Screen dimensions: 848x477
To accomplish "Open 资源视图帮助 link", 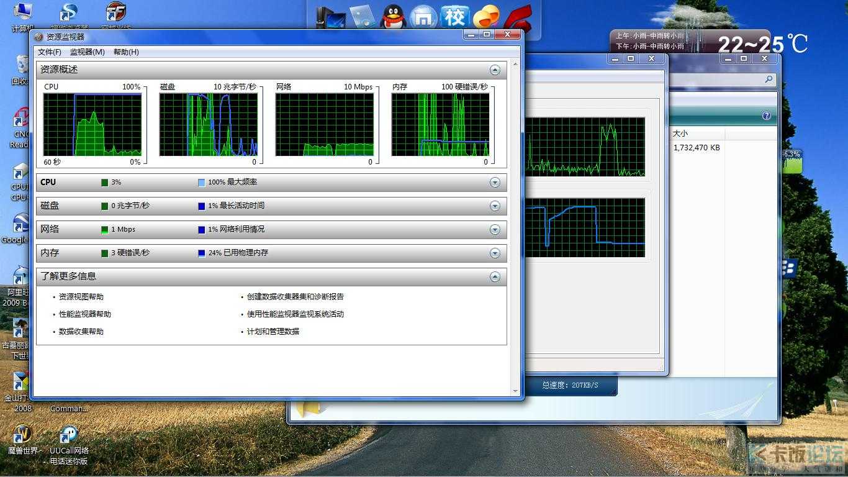I will point(81,297).
